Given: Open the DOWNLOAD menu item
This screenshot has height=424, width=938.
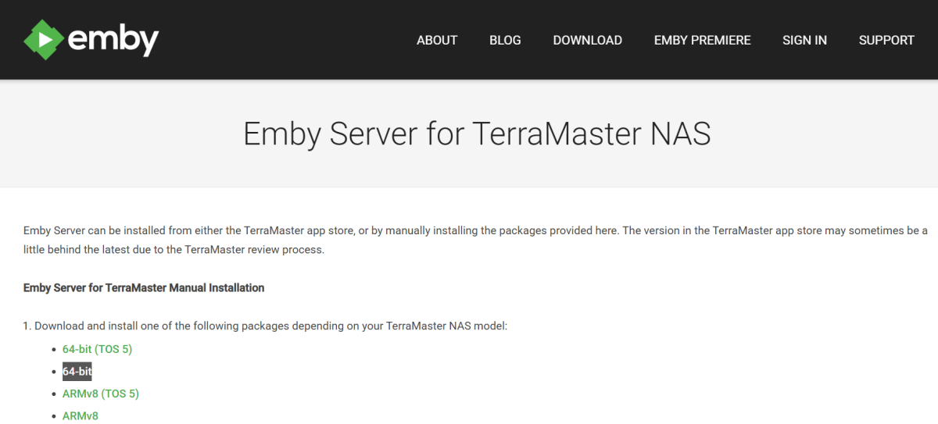Looking at the screenshot, I should (x=588, y=40).
